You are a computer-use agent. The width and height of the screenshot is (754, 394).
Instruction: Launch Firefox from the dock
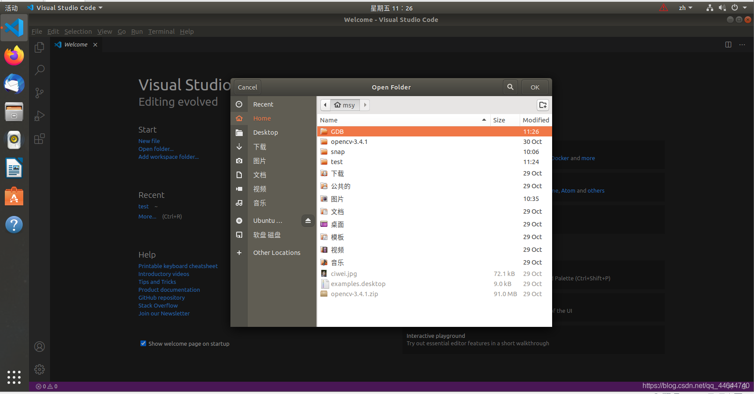tap(14, 56)
